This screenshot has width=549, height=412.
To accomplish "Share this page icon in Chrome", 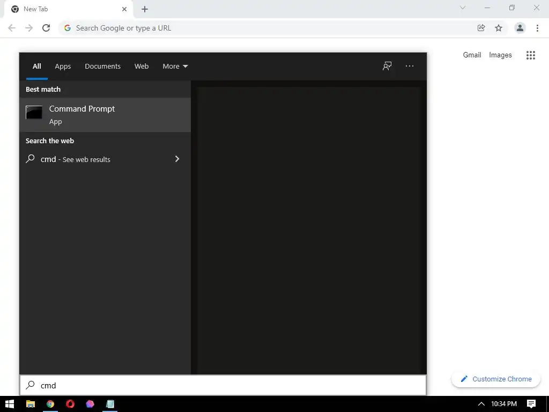I will [481, 28].
